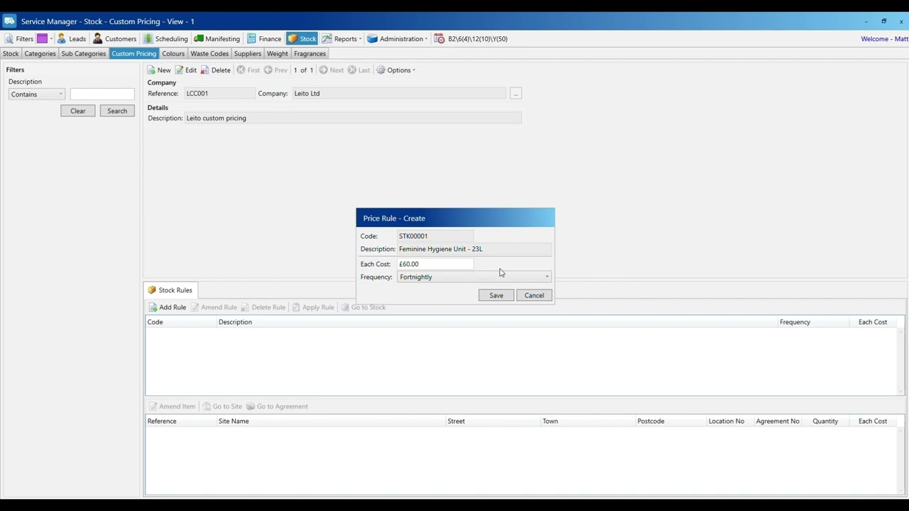Click the Add Rule button
The height and width of the screenshot is (511, 909).
coord(167,307)
